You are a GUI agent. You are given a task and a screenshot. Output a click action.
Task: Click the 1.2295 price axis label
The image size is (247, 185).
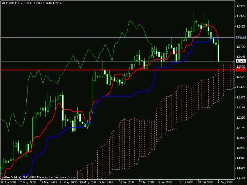(241, 108)
